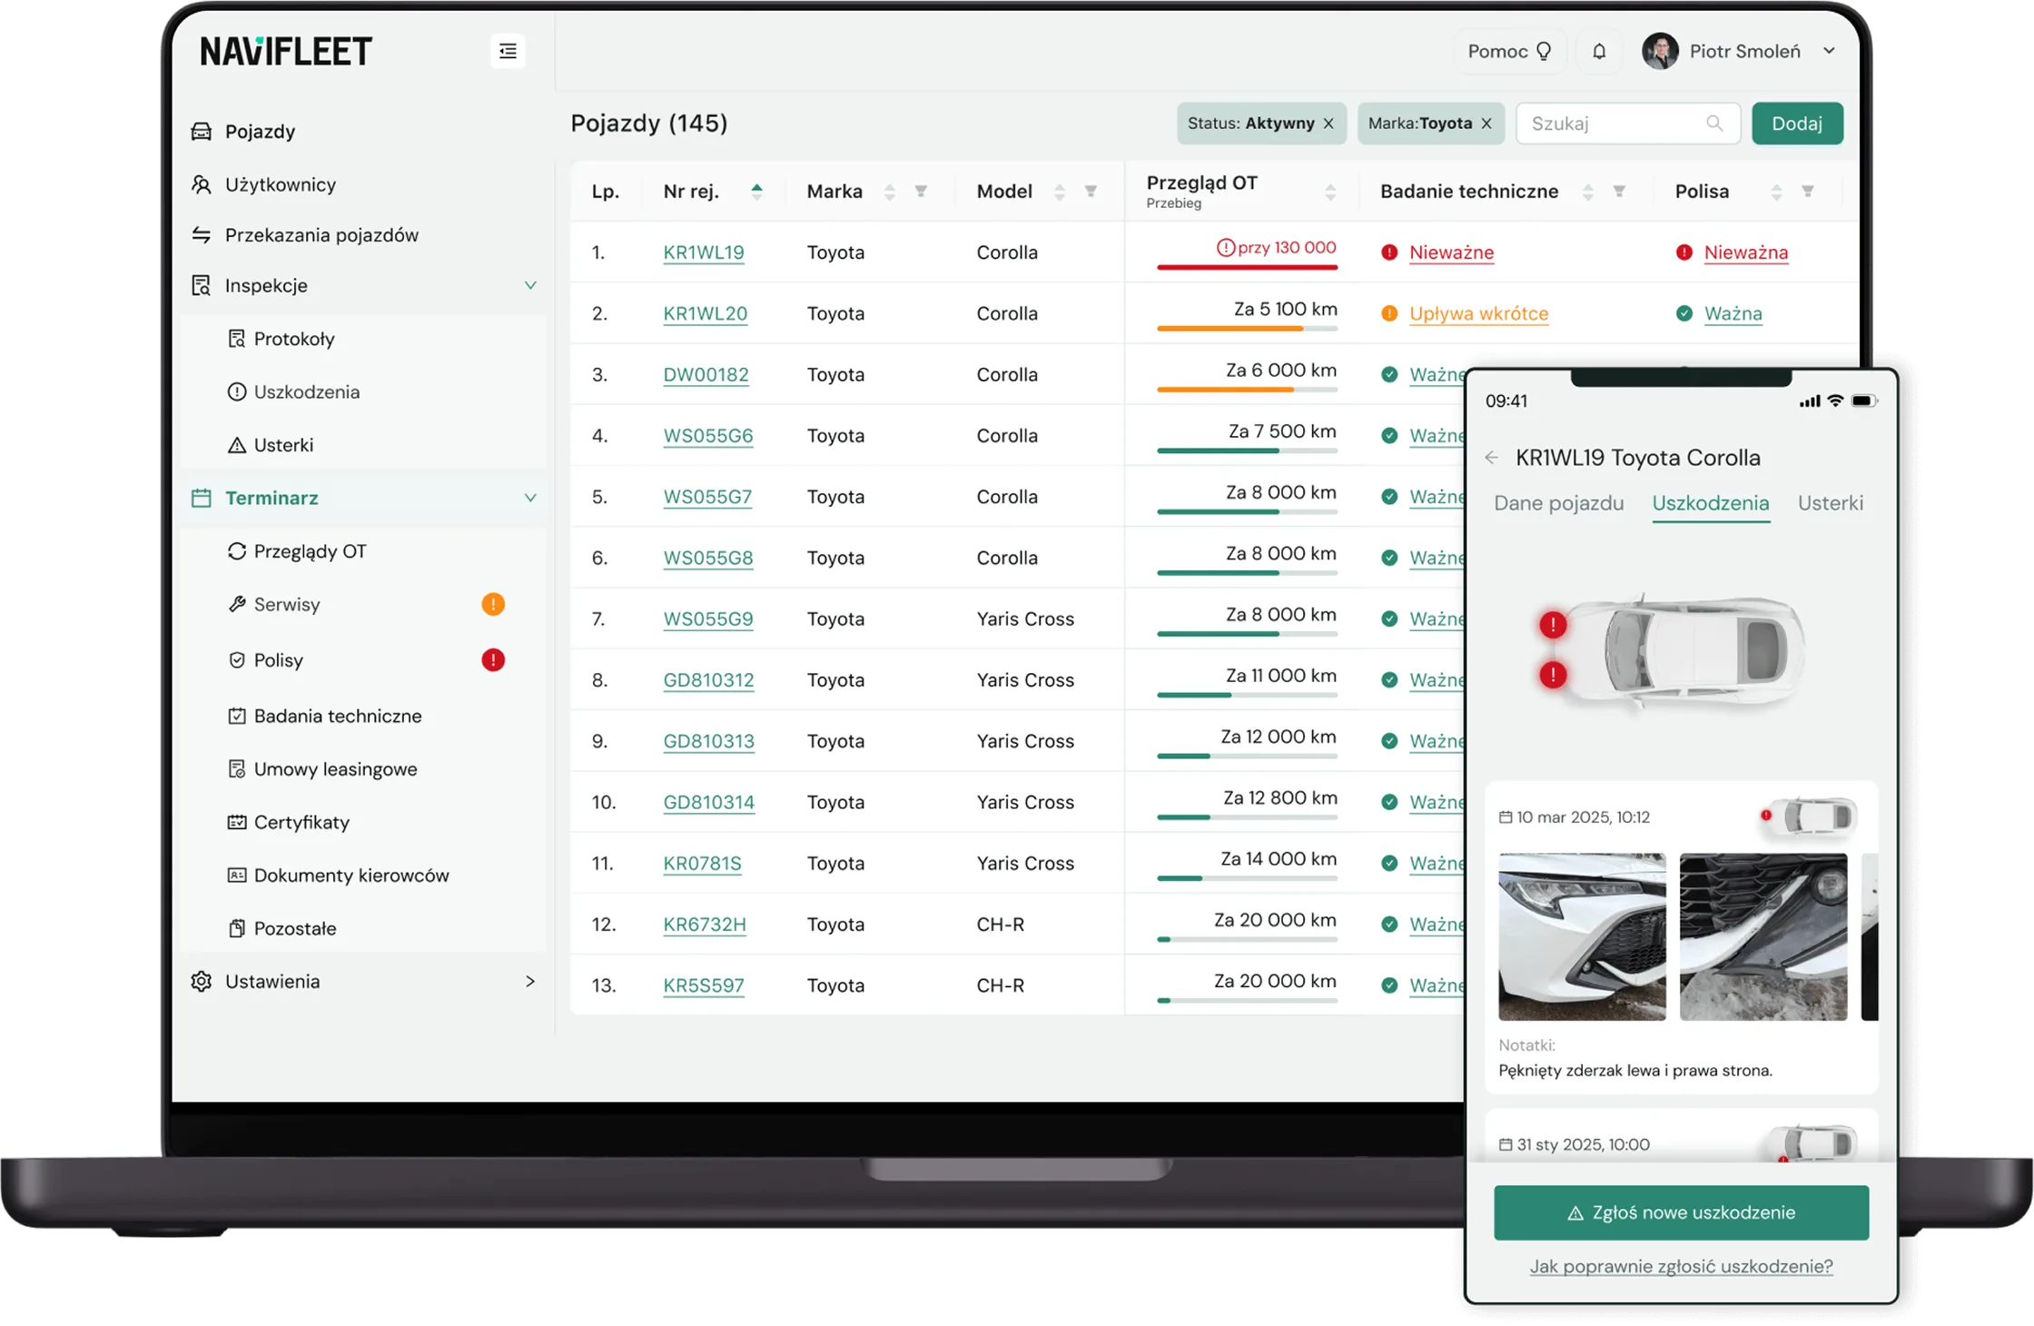The width and height of the screenshot is (2034, 1326).
Task: Switch to Usterki tab on phone
Action: click(x=1831, y=503)
